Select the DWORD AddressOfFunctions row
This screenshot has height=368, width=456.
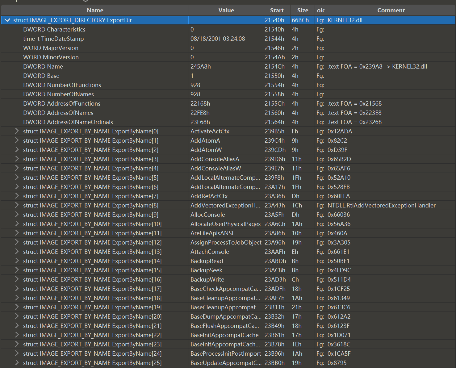[228, 103]
